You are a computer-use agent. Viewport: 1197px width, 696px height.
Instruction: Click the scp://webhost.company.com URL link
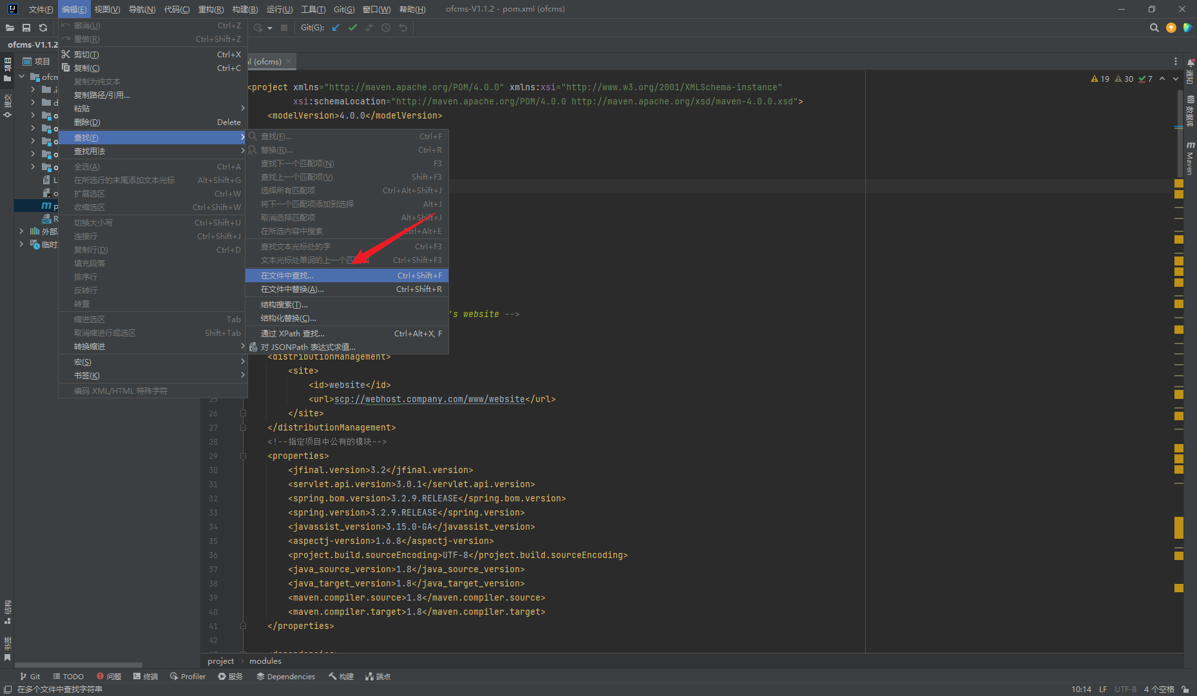tap(429, 400)
